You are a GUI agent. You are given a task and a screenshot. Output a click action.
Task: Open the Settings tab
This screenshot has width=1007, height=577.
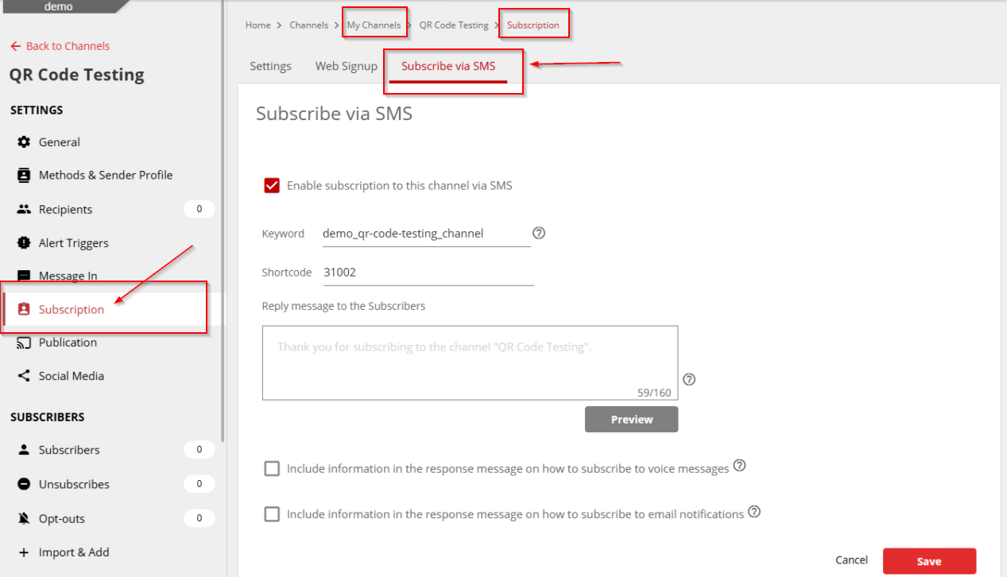[x=270, y=66]
